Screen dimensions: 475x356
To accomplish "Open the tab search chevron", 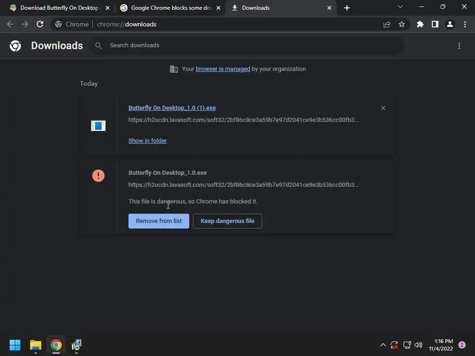I will [400, 6].
